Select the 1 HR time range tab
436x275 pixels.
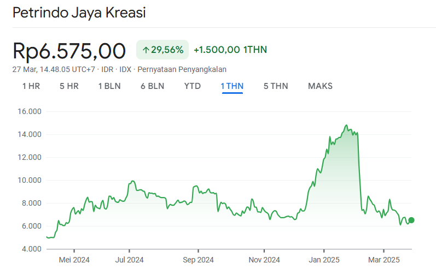31,86
